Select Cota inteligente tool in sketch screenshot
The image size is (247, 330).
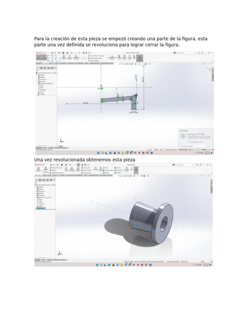click(x=44, y=57)
